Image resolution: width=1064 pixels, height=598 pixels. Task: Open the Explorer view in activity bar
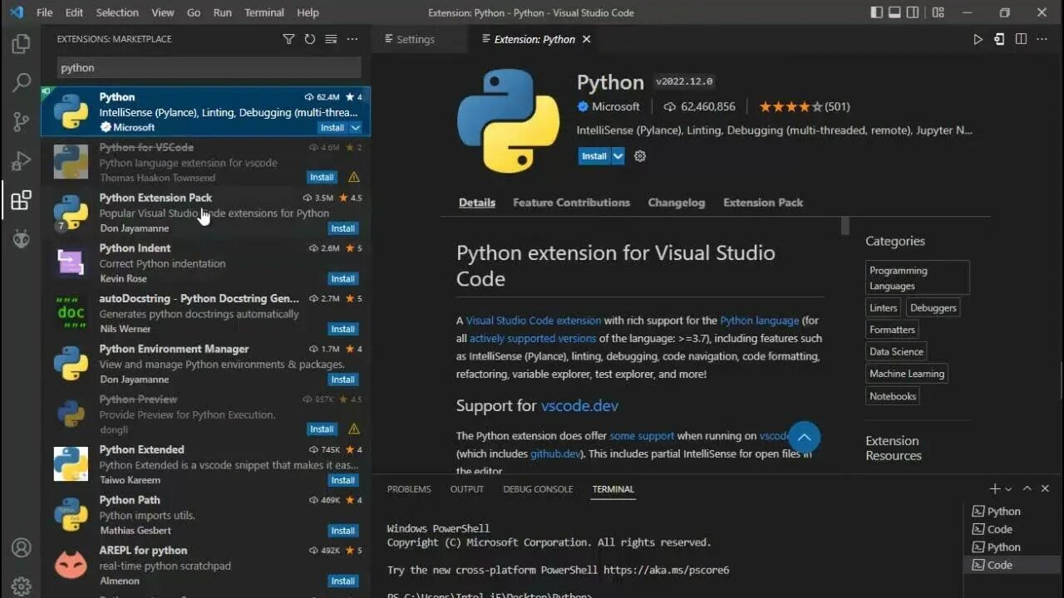21,43
